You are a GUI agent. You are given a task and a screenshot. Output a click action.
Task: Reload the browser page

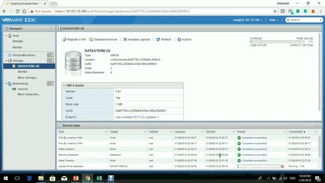coord(17,11)
